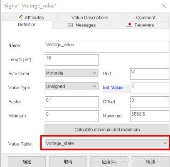Image resolution: width=170 pixels, height=167 pixels.
Task: Focus the Name field containing Voltage_value
Action: point(107,47)
